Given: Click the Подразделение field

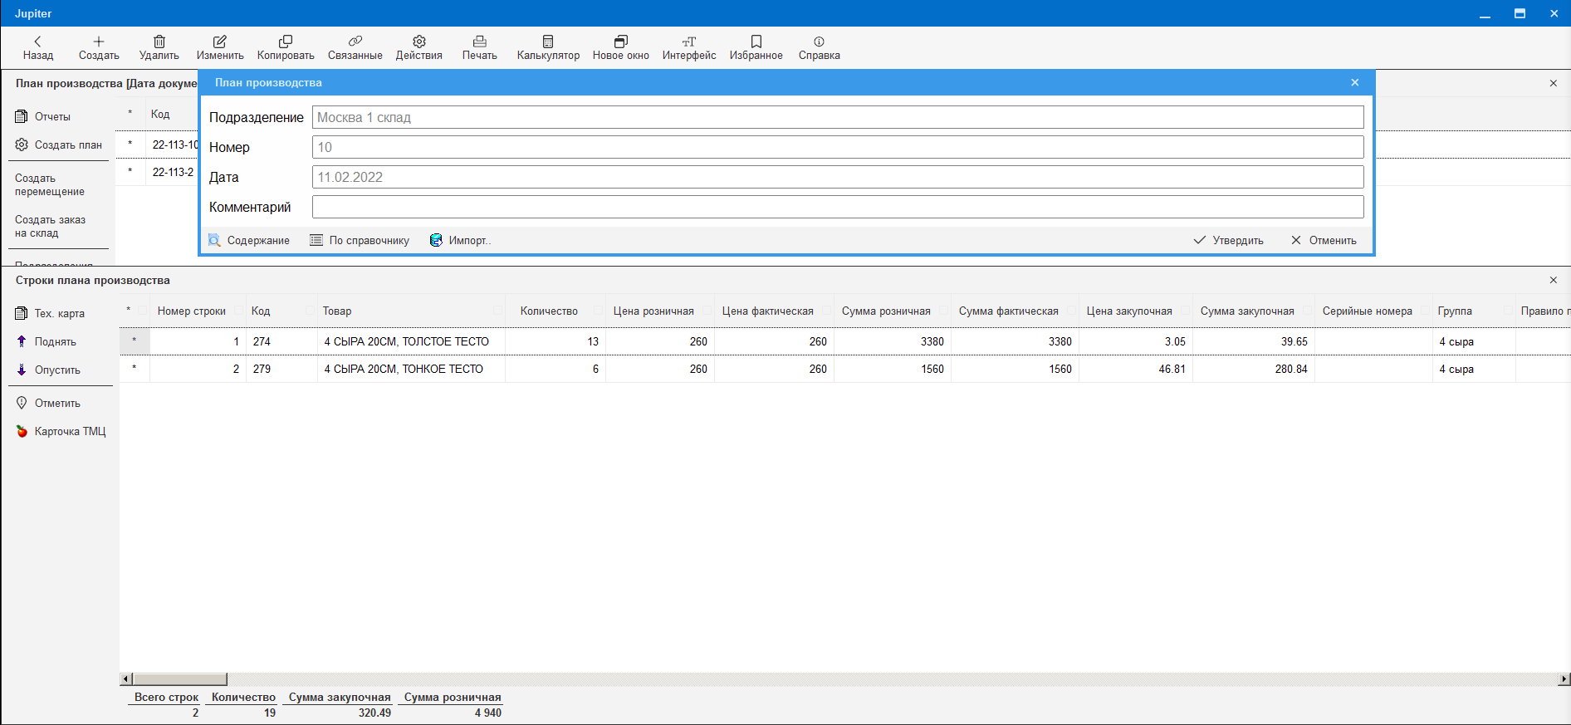Looking at the screenshot, I should point(838,117).
